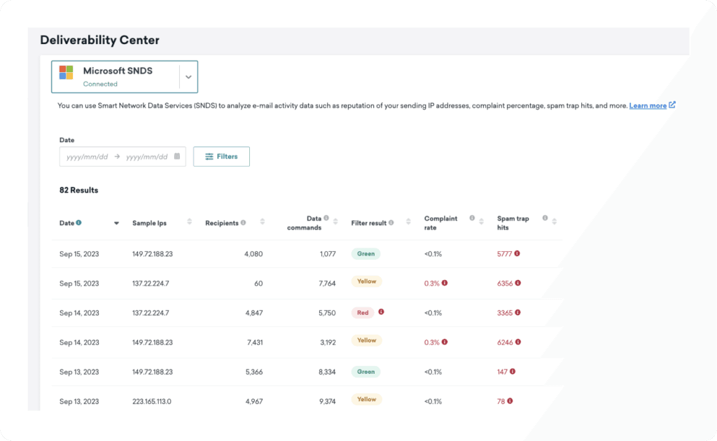Click the Microsoft logo icon

(x=67, y=73)
